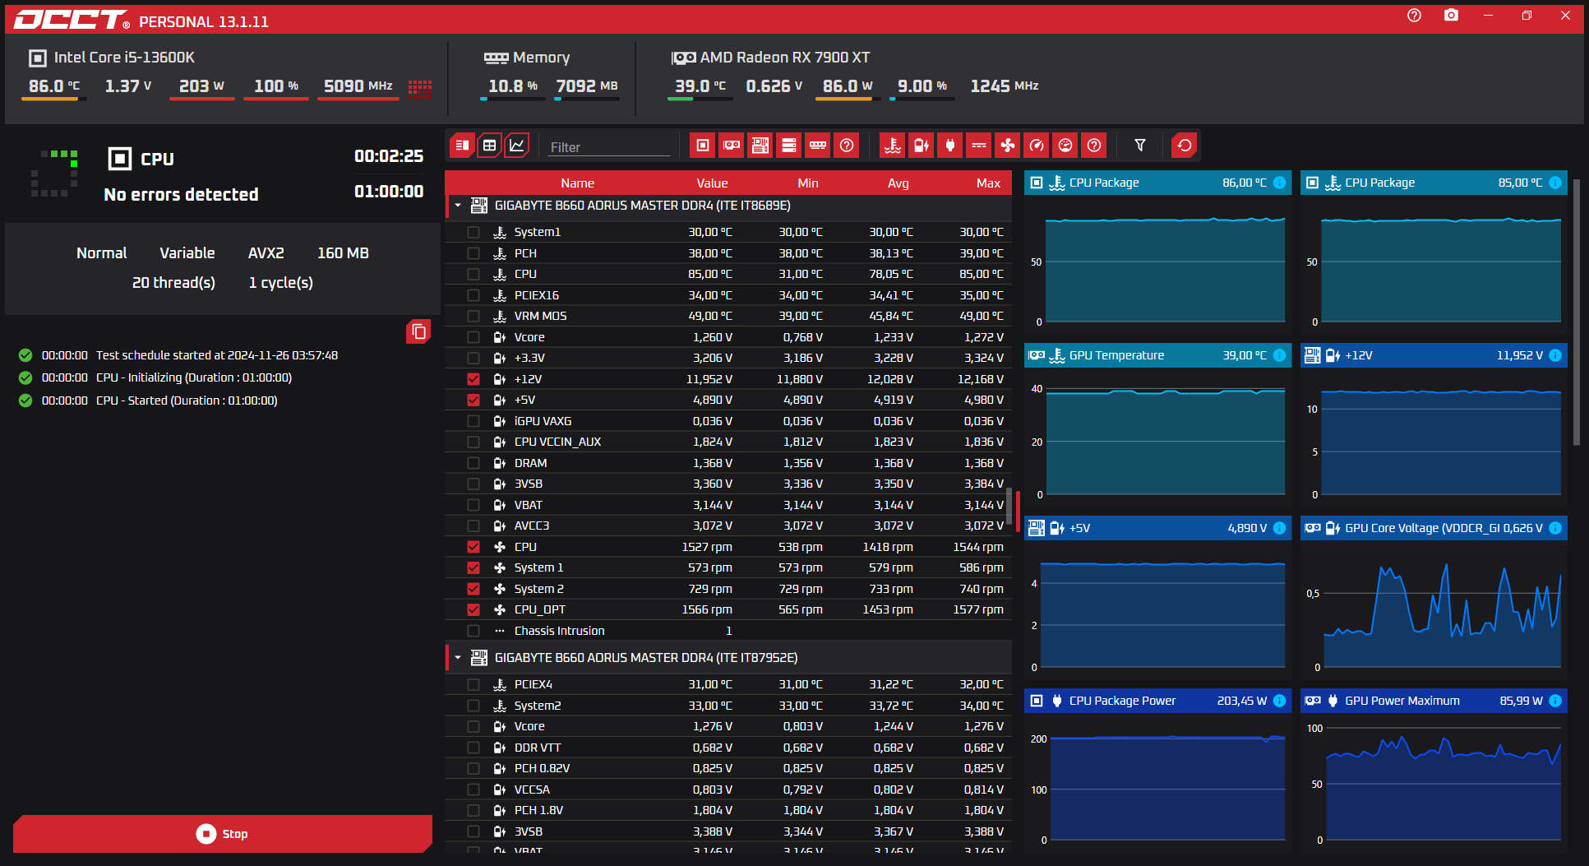
Task: Uncheck the +12V voltage checkbox
Action: 473,379
